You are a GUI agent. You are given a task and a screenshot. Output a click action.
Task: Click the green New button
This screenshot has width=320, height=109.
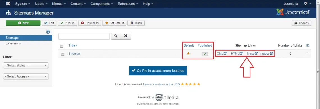pyautogui.click(x=23, y=23)
